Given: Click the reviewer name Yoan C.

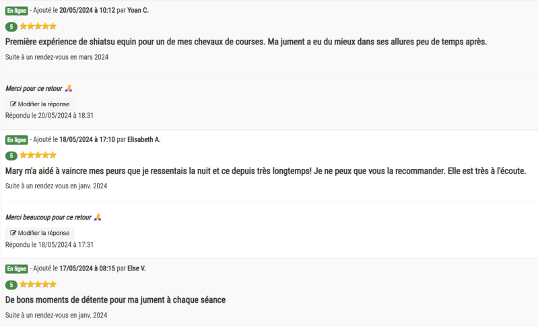Looking at the screenshot, I should (x=138, y=10).
